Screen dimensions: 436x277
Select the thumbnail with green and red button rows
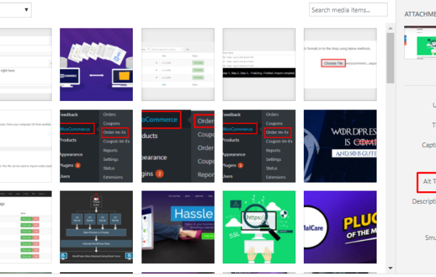click(x=26, y=227)
